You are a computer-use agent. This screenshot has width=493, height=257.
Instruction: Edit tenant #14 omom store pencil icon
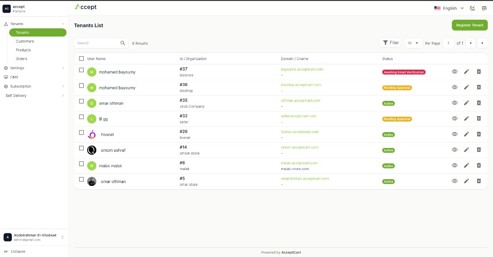[x=467, y=150]
